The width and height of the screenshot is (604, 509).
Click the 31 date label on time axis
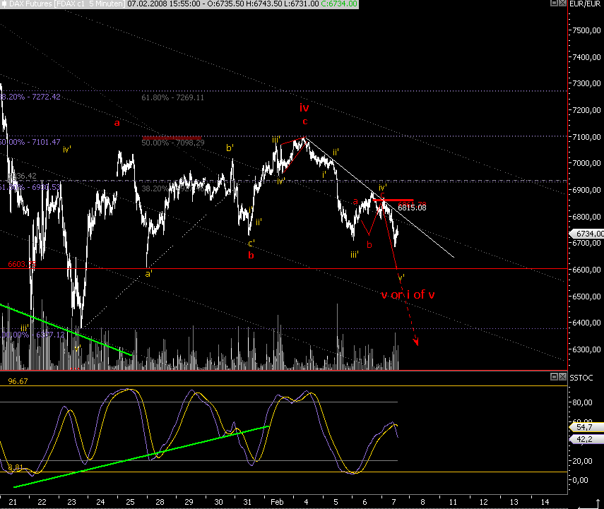(247, 502)
